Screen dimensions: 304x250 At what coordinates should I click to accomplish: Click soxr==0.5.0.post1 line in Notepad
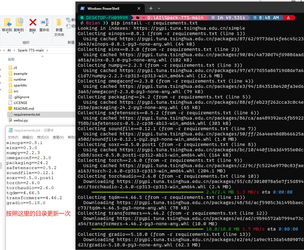30,178
